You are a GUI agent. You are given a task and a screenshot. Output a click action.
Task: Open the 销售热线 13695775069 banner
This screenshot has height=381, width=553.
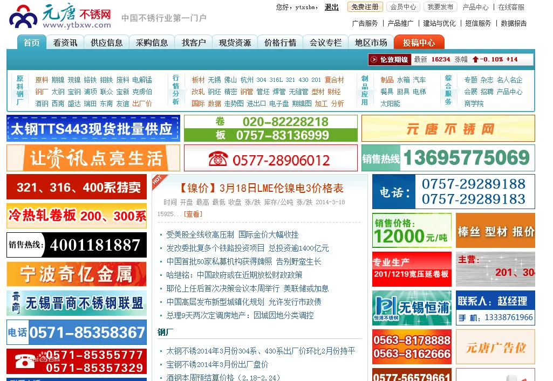coord(448,158)
